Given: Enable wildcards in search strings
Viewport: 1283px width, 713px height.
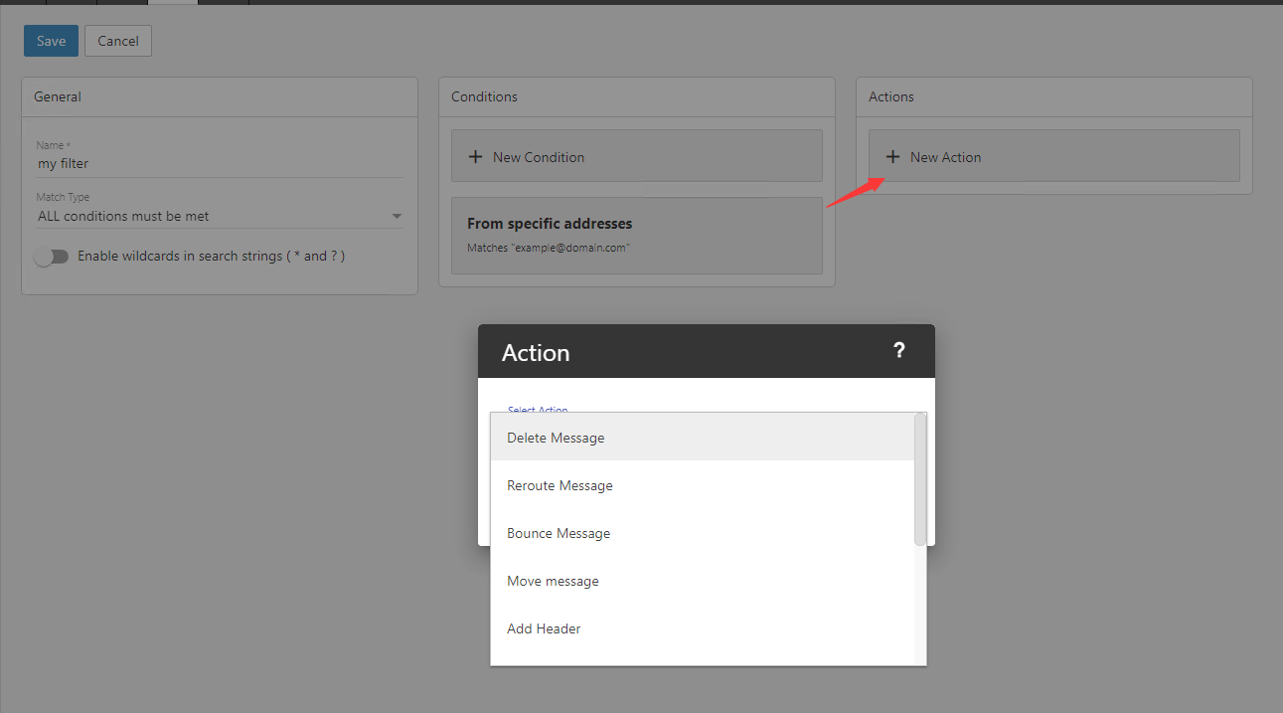Looking at the screenshot, I should coord(51,256).
